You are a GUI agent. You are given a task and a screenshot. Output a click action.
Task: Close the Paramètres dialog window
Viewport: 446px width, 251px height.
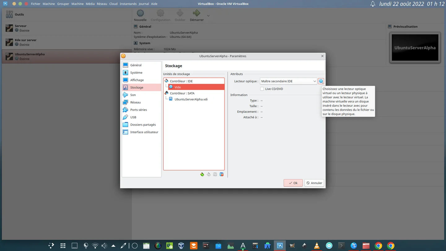tap(322, 56)
